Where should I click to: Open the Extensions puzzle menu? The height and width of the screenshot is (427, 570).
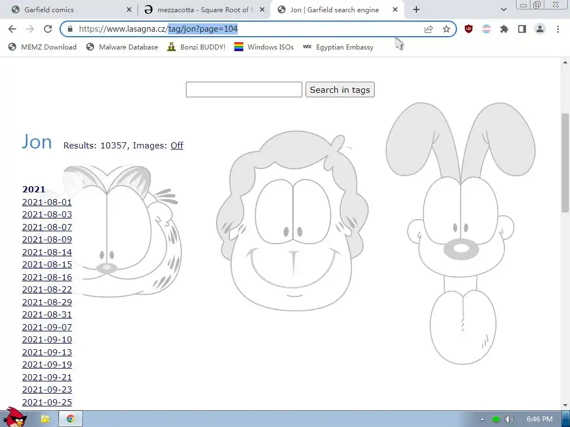tap(504, 29)
